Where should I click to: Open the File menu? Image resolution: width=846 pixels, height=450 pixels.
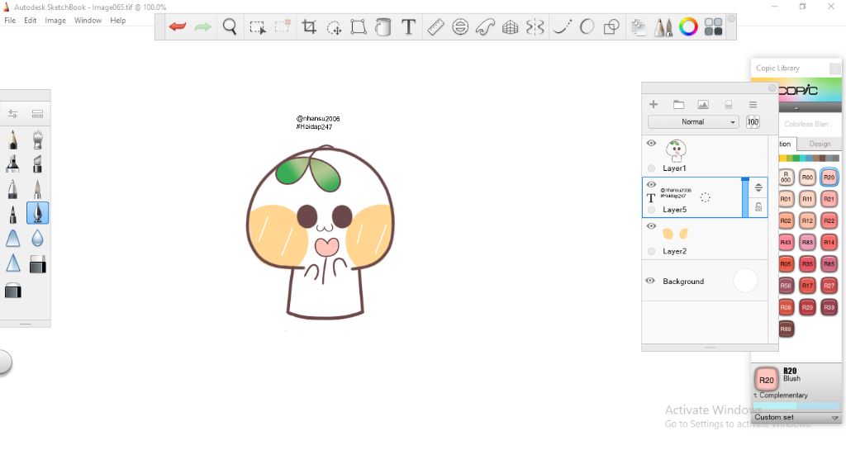(10, 21)
